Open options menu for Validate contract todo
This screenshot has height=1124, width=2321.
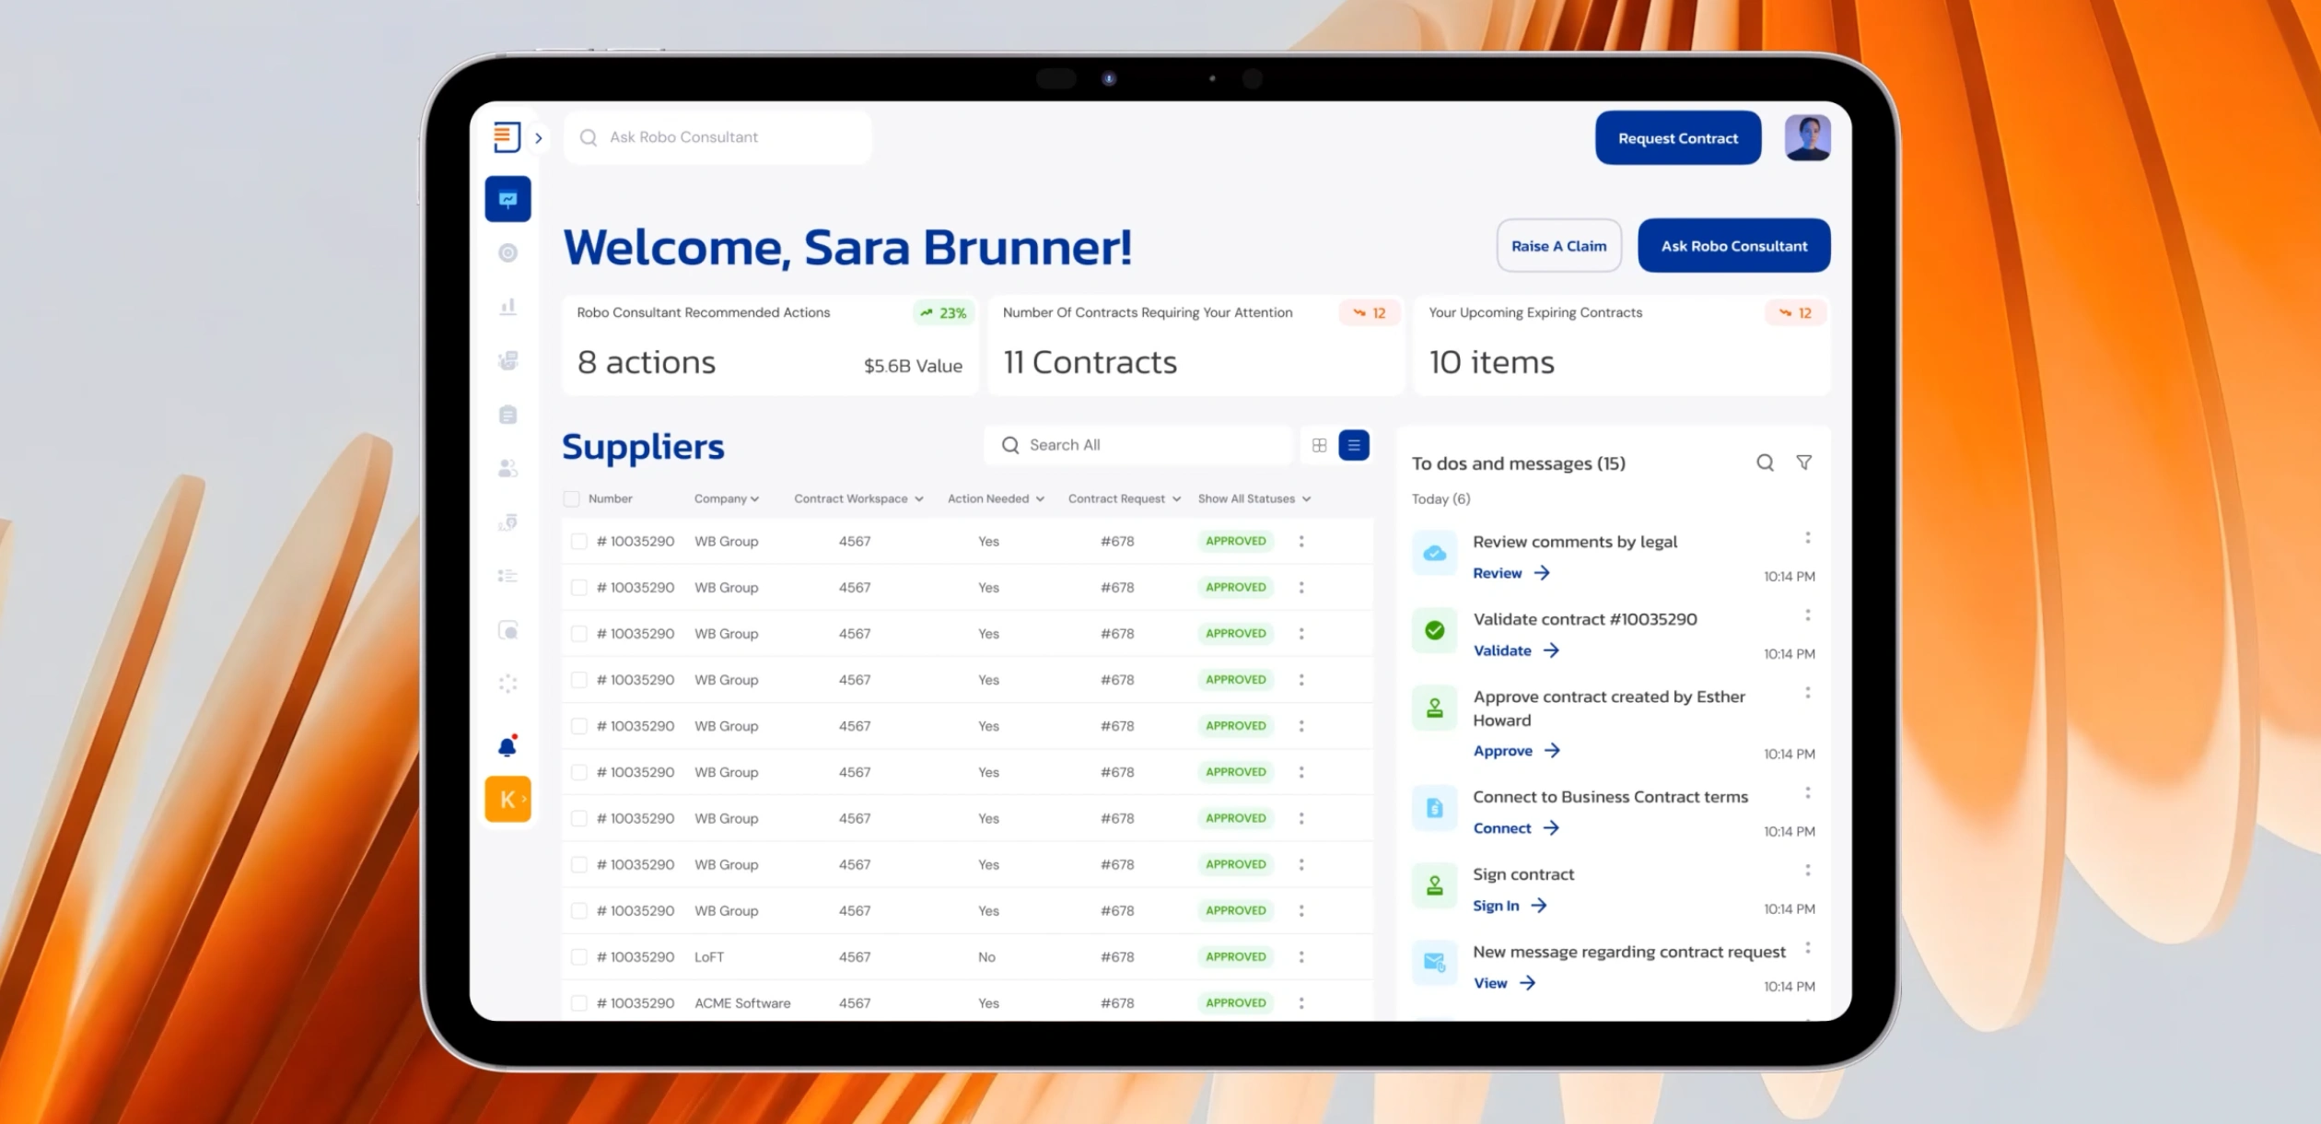click(x=1808, y=615)
